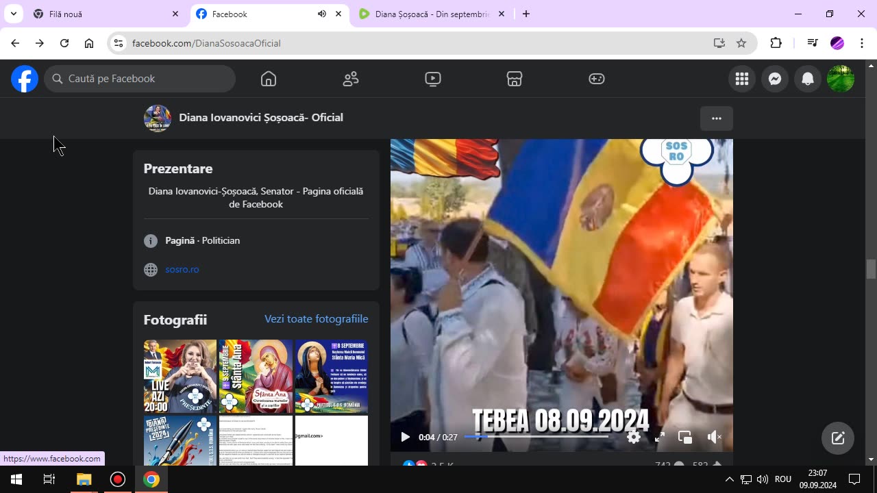Open a new tab with plus button

point(526,14)
